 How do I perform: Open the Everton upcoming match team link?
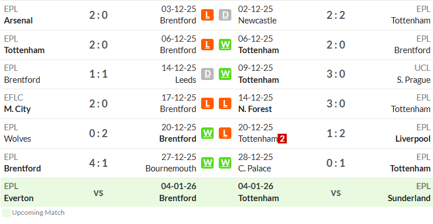pyautogui.click(x=19, y=198)
